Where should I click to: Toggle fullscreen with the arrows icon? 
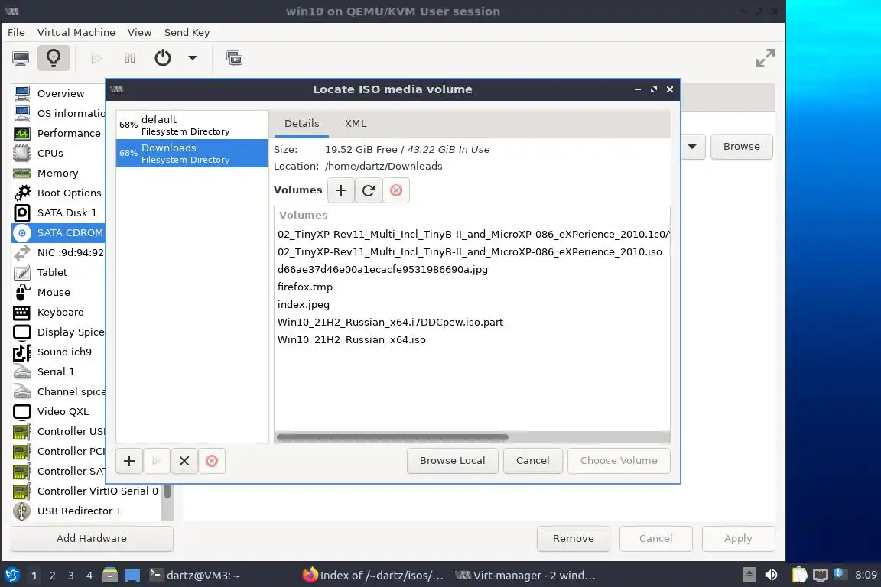(765, 58)
